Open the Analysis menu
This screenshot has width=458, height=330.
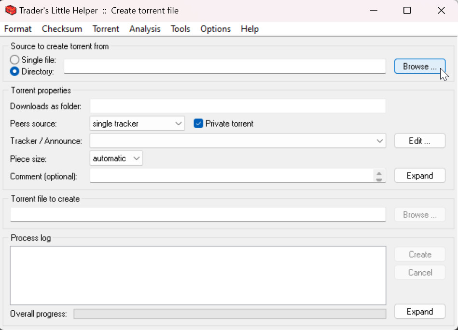point(145,29)
